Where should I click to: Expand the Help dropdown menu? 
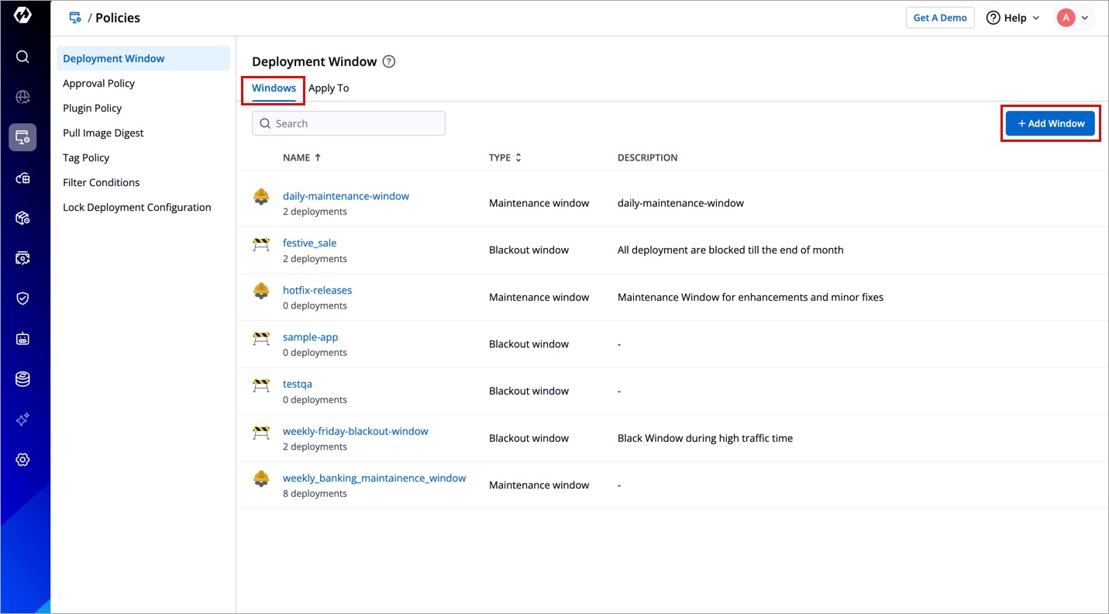(1012, 18)
